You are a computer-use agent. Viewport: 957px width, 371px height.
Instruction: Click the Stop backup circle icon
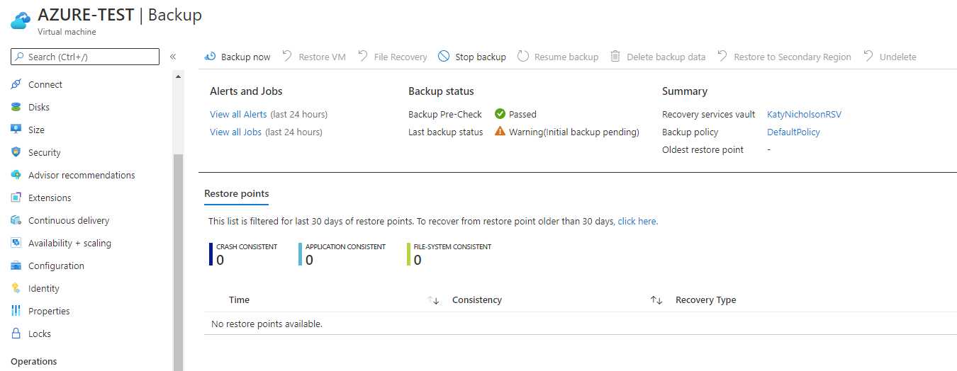click(x=444, y=57)
